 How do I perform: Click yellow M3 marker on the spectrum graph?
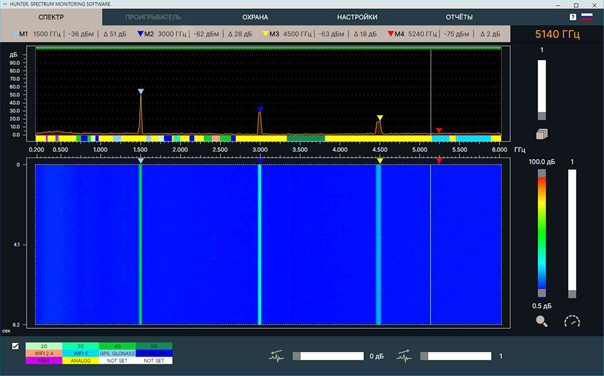(x=380, y=117)
